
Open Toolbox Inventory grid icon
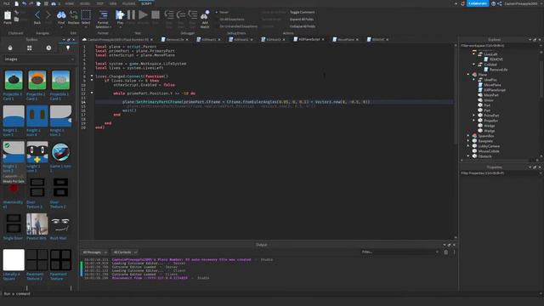30,48
